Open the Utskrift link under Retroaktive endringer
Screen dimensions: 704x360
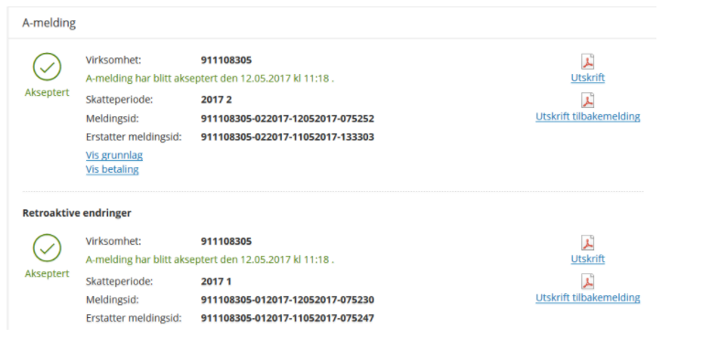[x=588, y=259]
